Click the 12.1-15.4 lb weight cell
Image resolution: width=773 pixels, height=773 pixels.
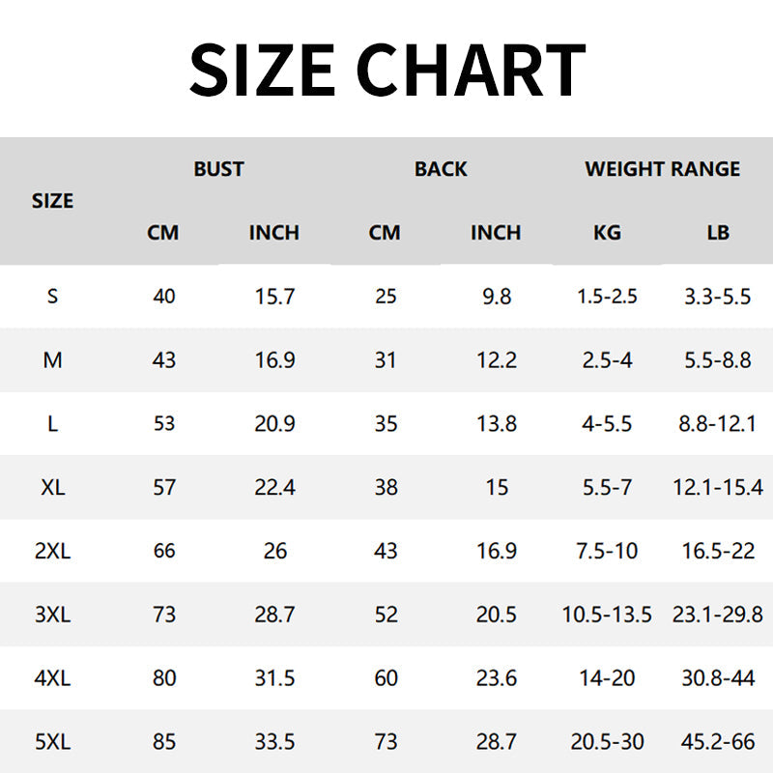tap(717, 488)
